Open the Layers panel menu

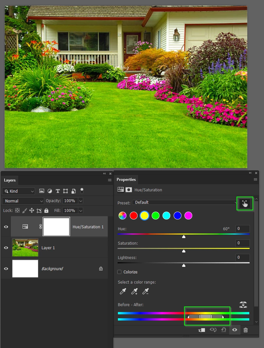tap(110, 180)
